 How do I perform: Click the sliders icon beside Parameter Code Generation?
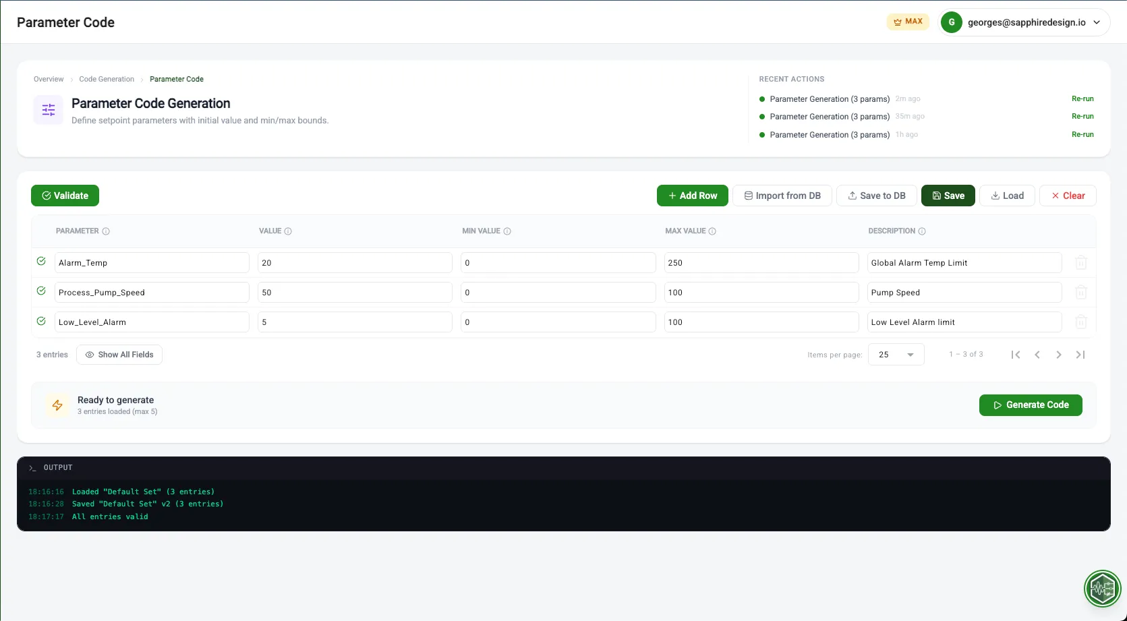coord(49,110)
